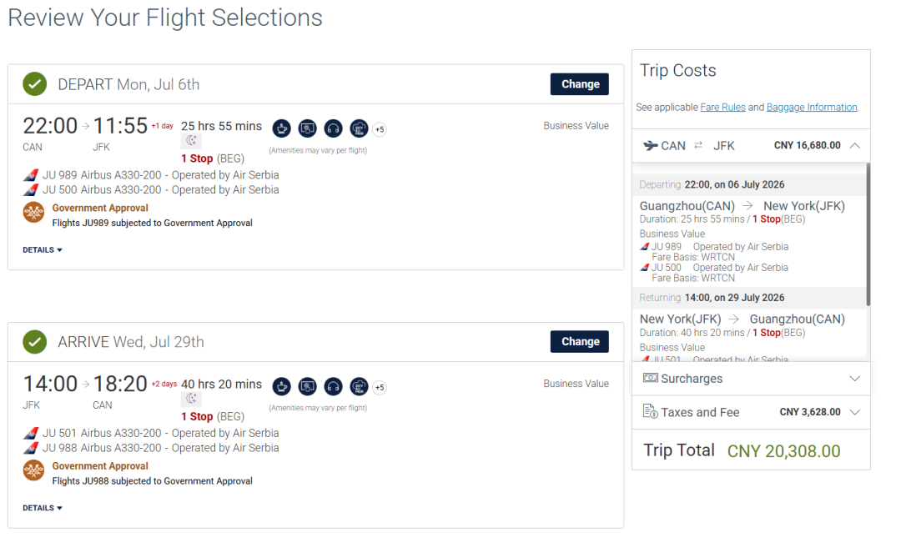
Task: Expand DETAILS for the return flight
Action: [43, 508]
